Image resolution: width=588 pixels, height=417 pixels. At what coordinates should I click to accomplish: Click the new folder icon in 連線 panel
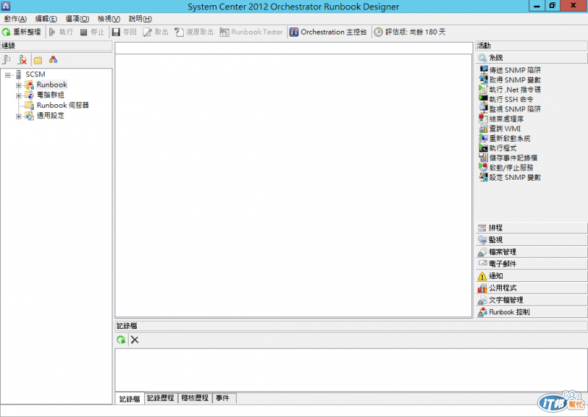(x=38, y=60)
